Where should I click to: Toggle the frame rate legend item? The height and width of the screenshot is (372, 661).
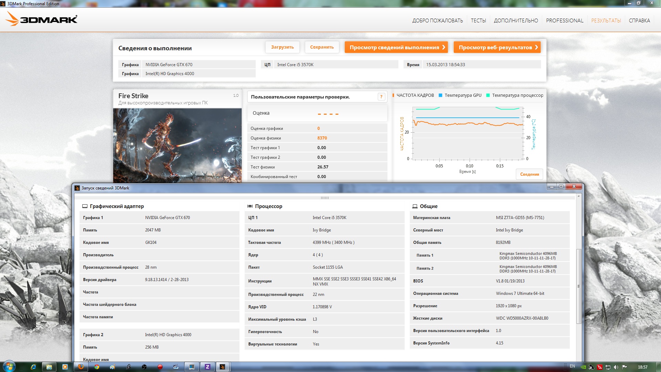pyautogui.click(x=415, y=95)
